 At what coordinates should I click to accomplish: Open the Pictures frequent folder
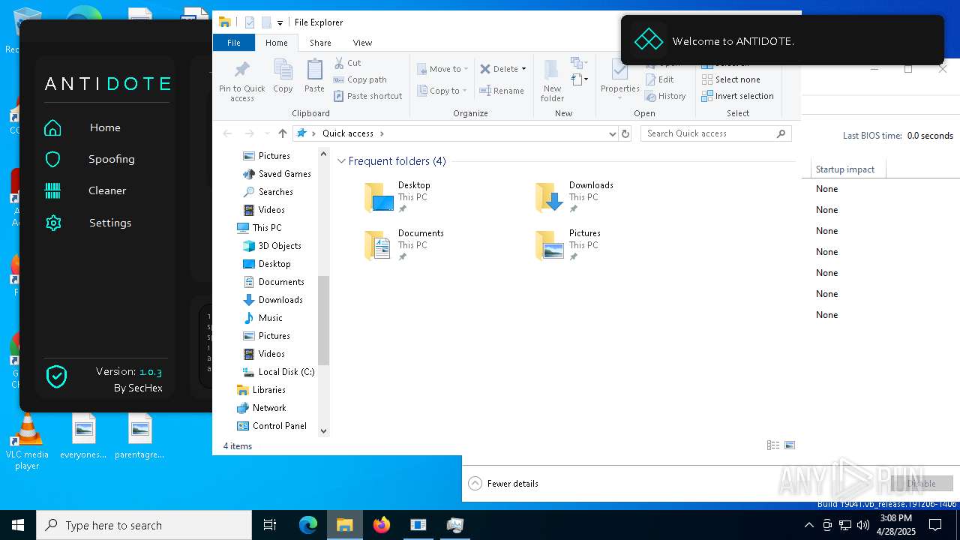568,245
